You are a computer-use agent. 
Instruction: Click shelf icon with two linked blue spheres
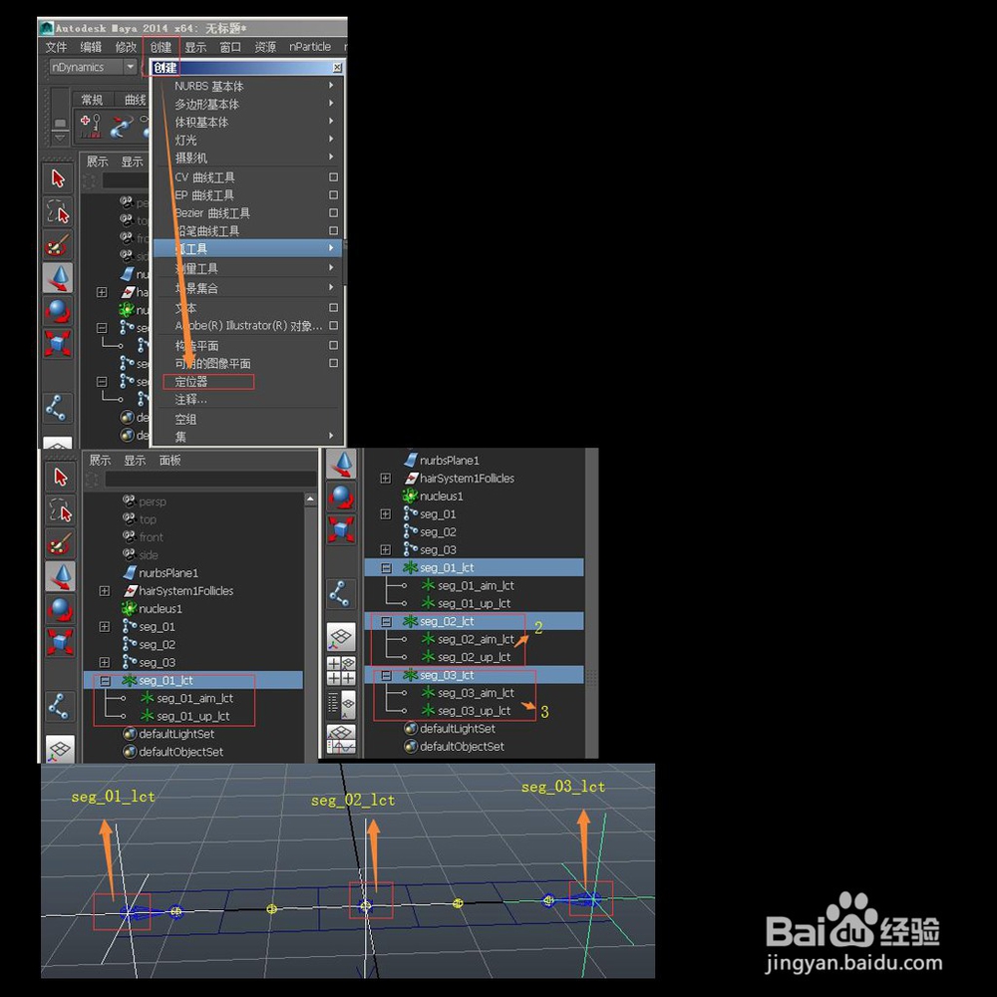[122, 126]
